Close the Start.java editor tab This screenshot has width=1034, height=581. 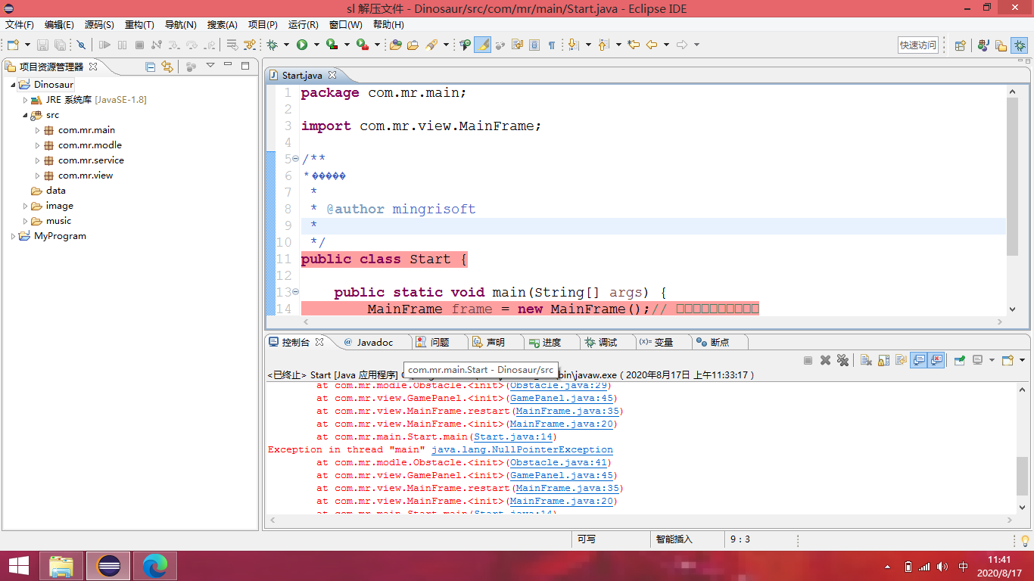click(x=332, y=75)
